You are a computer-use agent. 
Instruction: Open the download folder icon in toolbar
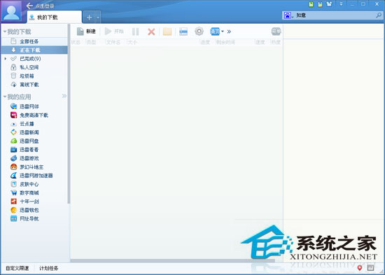pyautogui.click(x=167, y=31)
